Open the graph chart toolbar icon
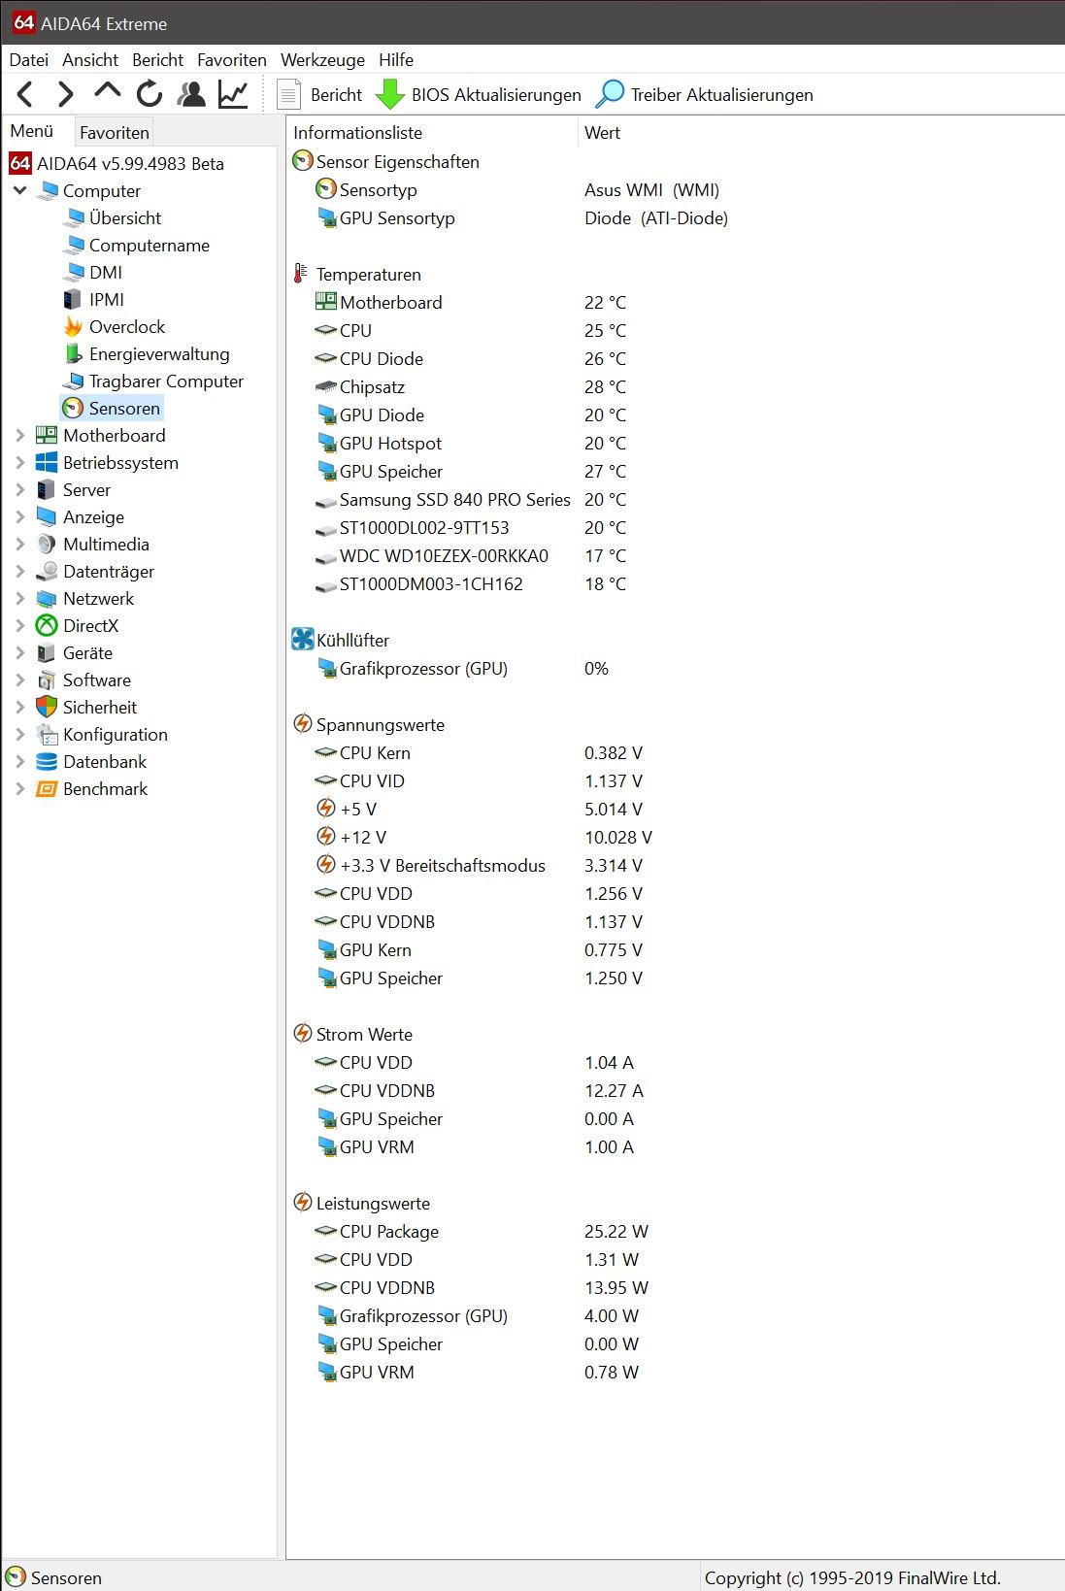 [x=233, y=94]
